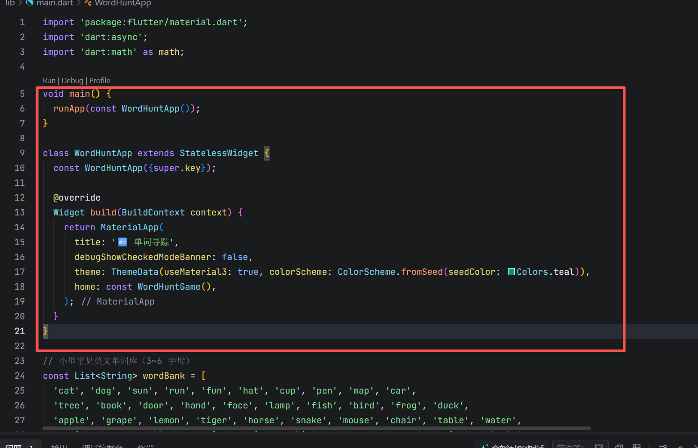Open the main.dart breadcrumb segment
This screenshot has height=448, width=698.
54,3
